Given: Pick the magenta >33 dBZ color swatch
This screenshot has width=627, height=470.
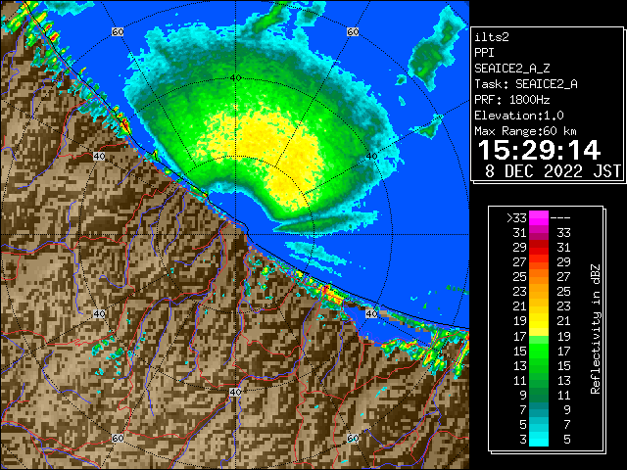Looking at the screenshot, I should [x=539, y=218].
